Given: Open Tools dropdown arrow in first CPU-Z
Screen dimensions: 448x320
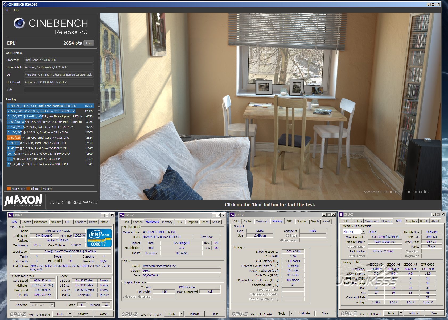Looking at the screenshot, I should click(70, 314).
